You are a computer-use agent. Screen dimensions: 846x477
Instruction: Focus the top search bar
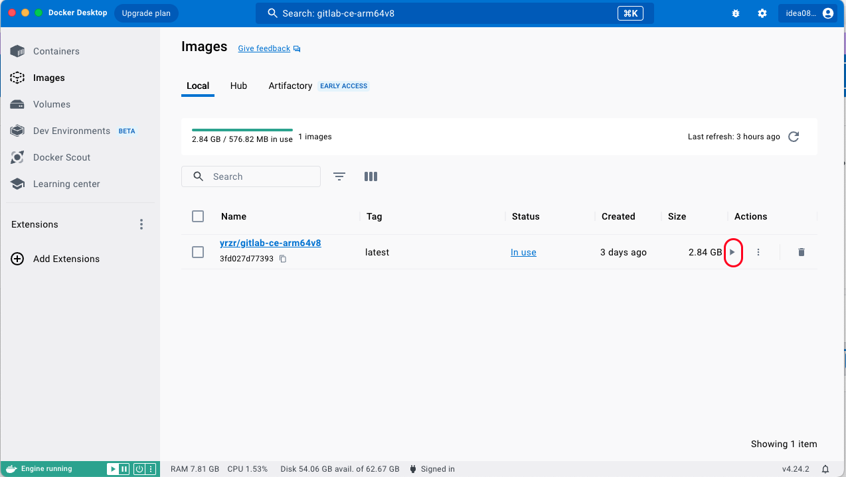(455, 13)
